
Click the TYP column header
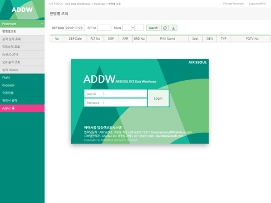[x=224, y=39]
